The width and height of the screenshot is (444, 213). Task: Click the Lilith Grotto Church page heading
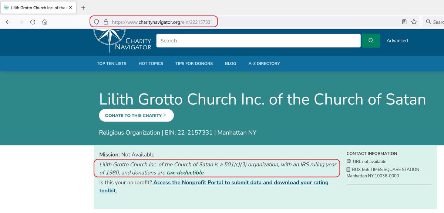(x=262, y=99)
